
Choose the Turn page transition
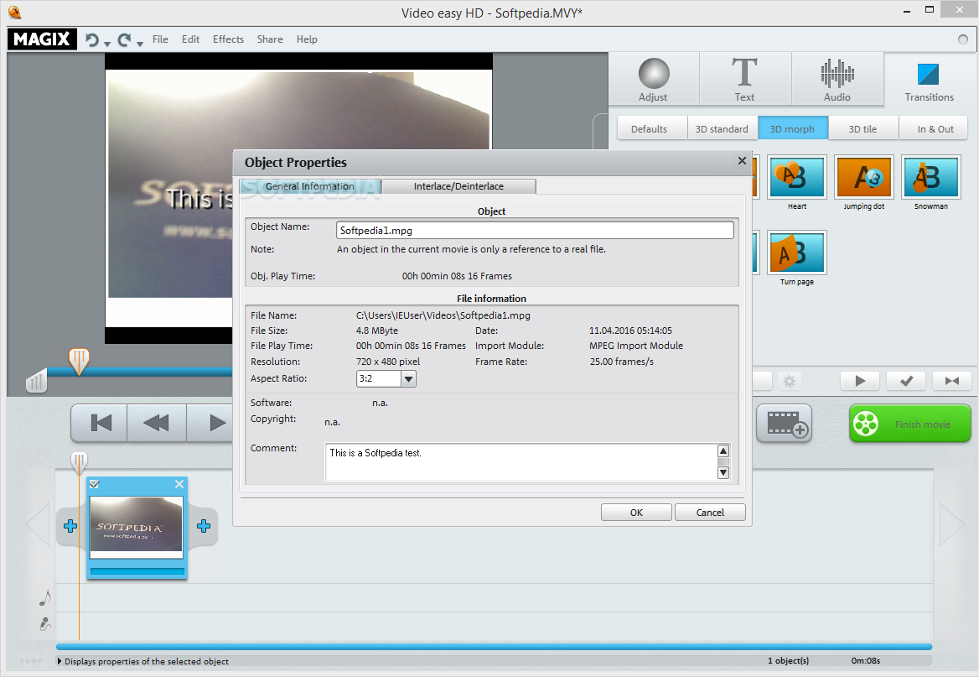[796, 253]
